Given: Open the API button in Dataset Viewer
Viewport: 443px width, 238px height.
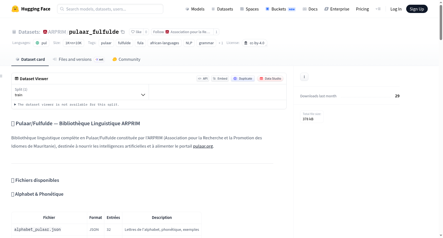Looking at the screenshot, I should (203, 79).
